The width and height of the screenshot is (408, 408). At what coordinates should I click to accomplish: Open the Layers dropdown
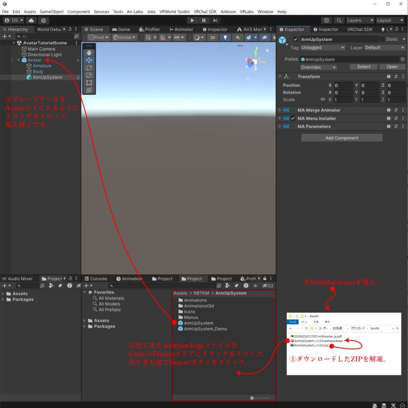pyautogui.click(x=360, y=20)
